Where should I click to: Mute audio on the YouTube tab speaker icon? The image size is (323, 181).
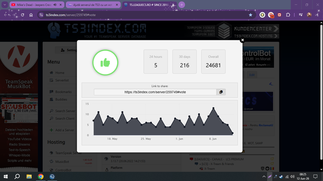[55, 5]
